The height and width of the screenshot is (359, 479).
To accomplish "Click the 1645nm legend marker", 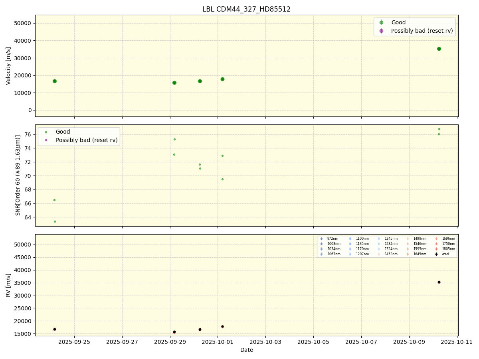I will coord(408,254).
